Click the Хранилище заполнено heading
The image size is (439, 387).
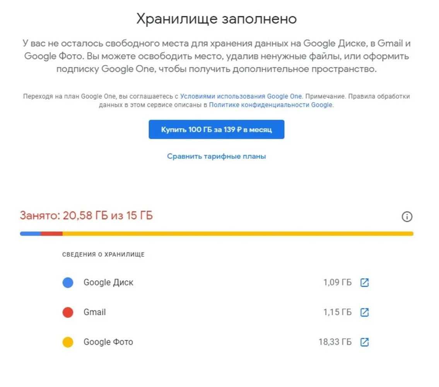coord(216,19)
